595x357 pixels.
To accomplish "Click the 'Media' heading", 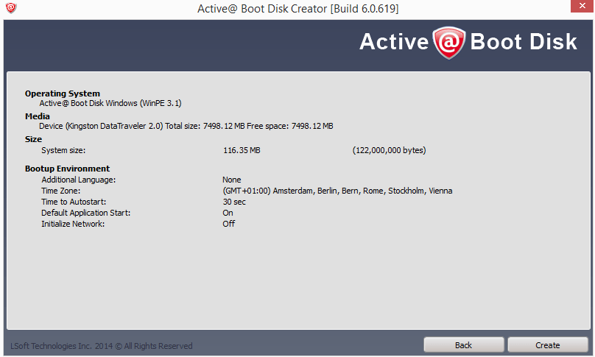I will pos(38,116).
